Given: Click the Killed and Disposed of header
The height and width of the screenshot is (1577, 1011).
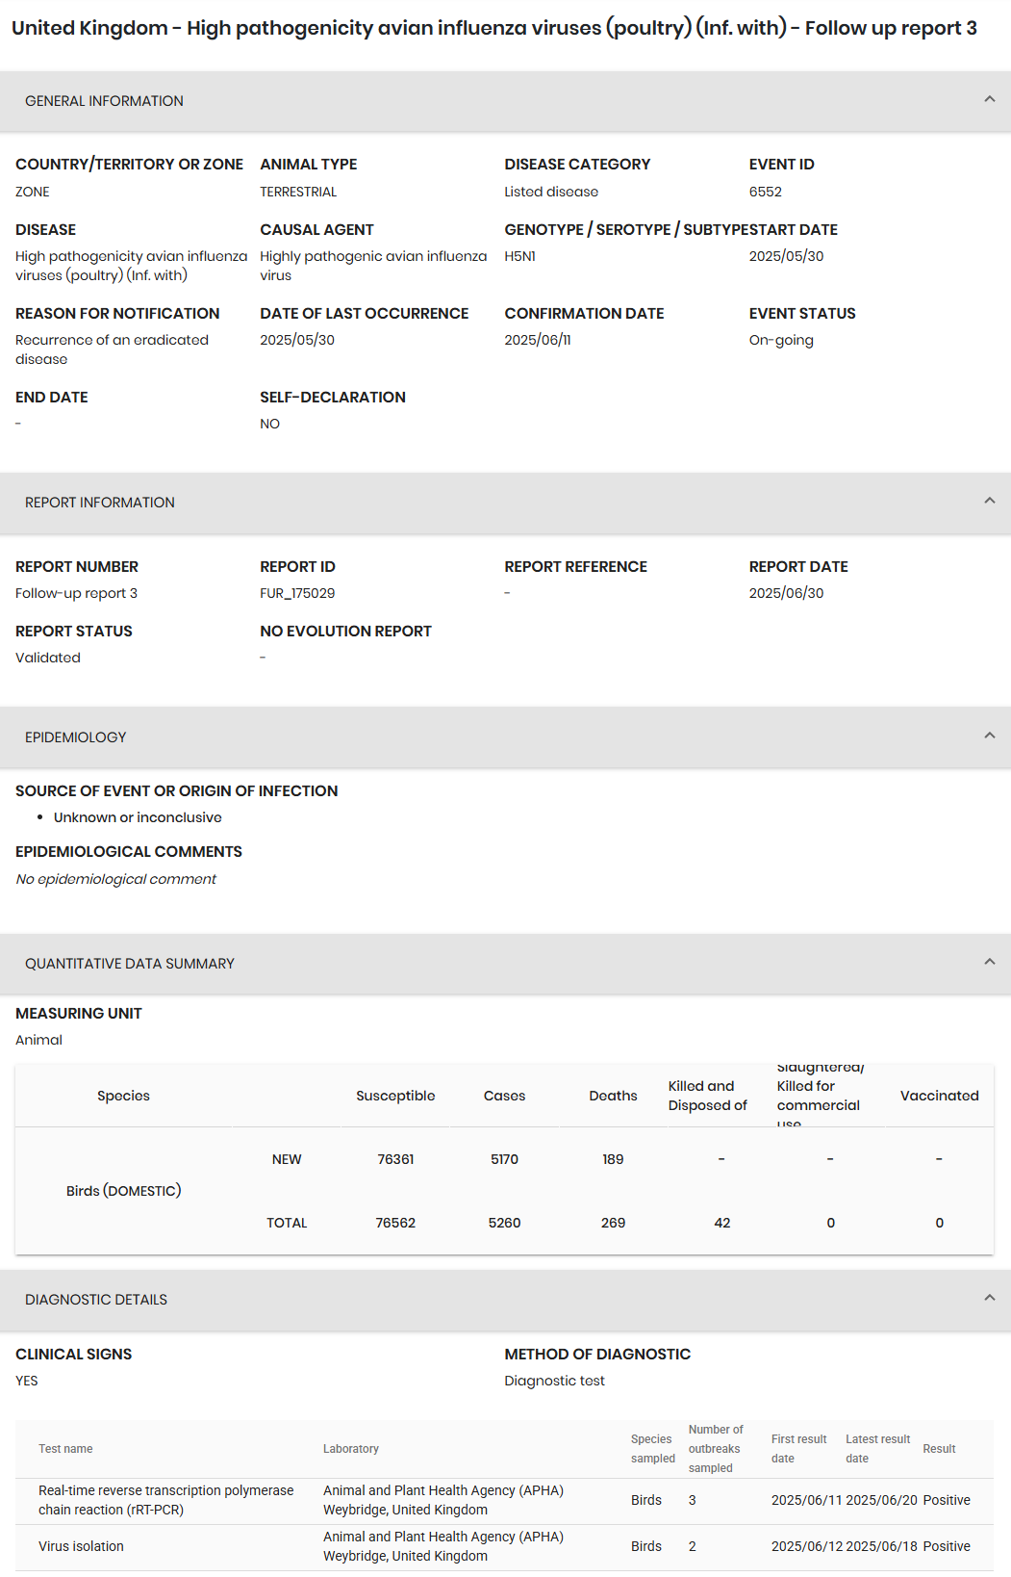Looking at the screenshot, I should (708, 1096).
